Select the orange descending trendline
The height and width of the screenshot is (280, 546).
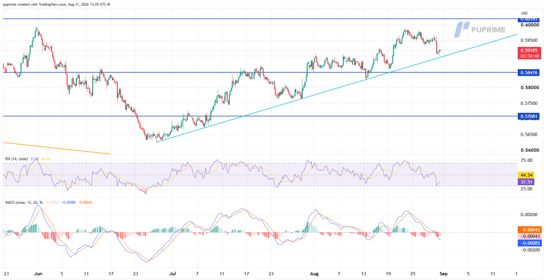point(57,148)
